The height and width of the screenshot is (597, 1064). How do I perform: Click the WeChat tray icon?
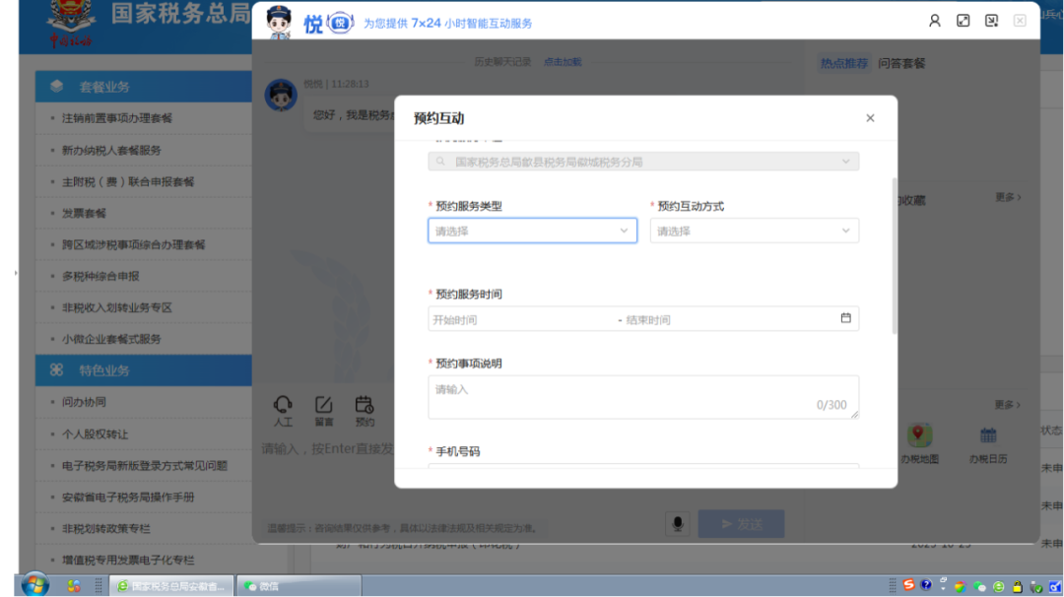tap(979, 587)
